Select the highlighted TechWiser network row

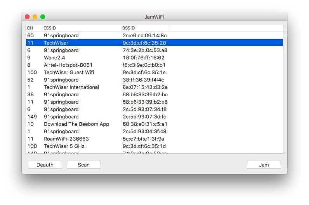coord(154,43)
